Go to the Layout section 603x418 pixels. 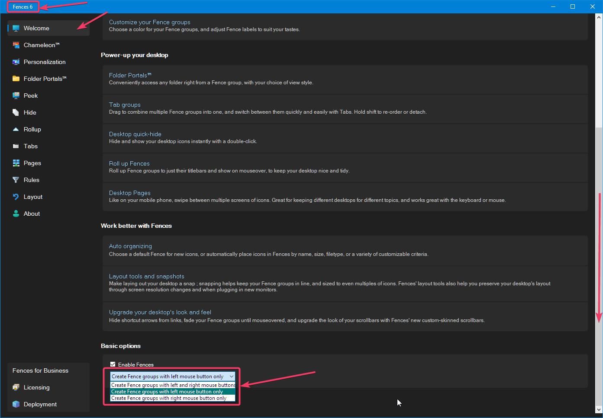point(33,197)
